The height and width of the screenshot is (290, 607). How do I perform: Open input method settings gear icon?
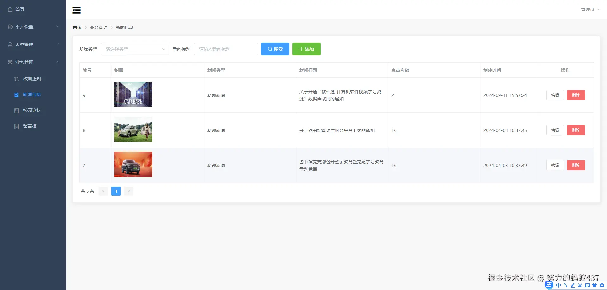[x=602, y=286]
